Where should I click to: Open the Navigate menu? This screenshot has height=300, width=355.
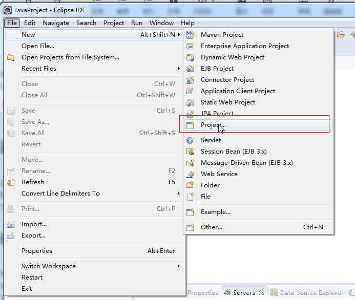pos(56,23)
